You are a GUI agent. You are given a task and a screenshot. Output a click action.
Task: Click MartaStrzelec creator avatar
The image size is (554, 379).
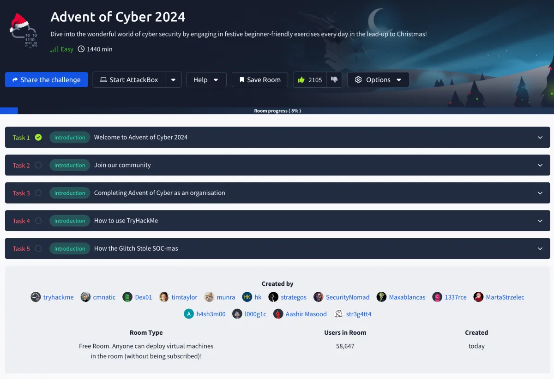[478, 297]
